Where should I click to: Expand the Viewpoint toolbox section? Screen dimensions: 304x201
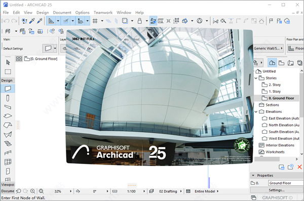pos(8,184)
